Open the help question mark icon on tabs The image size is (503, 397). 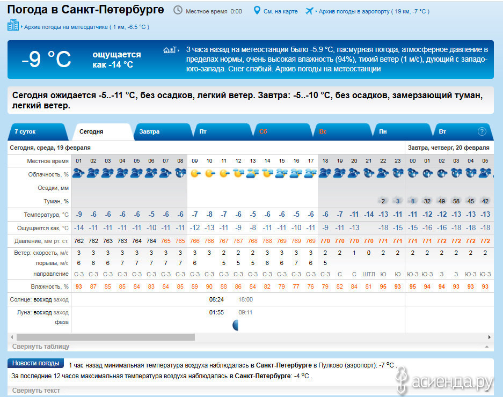pos(482,131)
